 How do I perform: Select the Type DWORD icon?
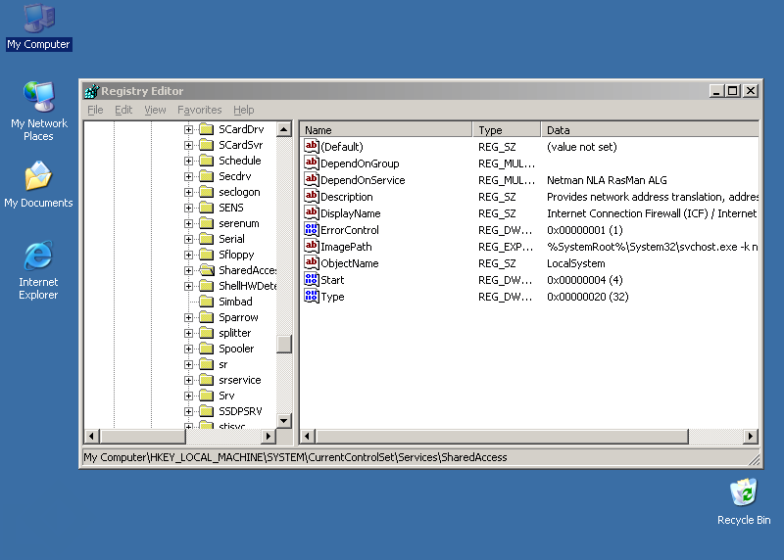click(311, 297)
